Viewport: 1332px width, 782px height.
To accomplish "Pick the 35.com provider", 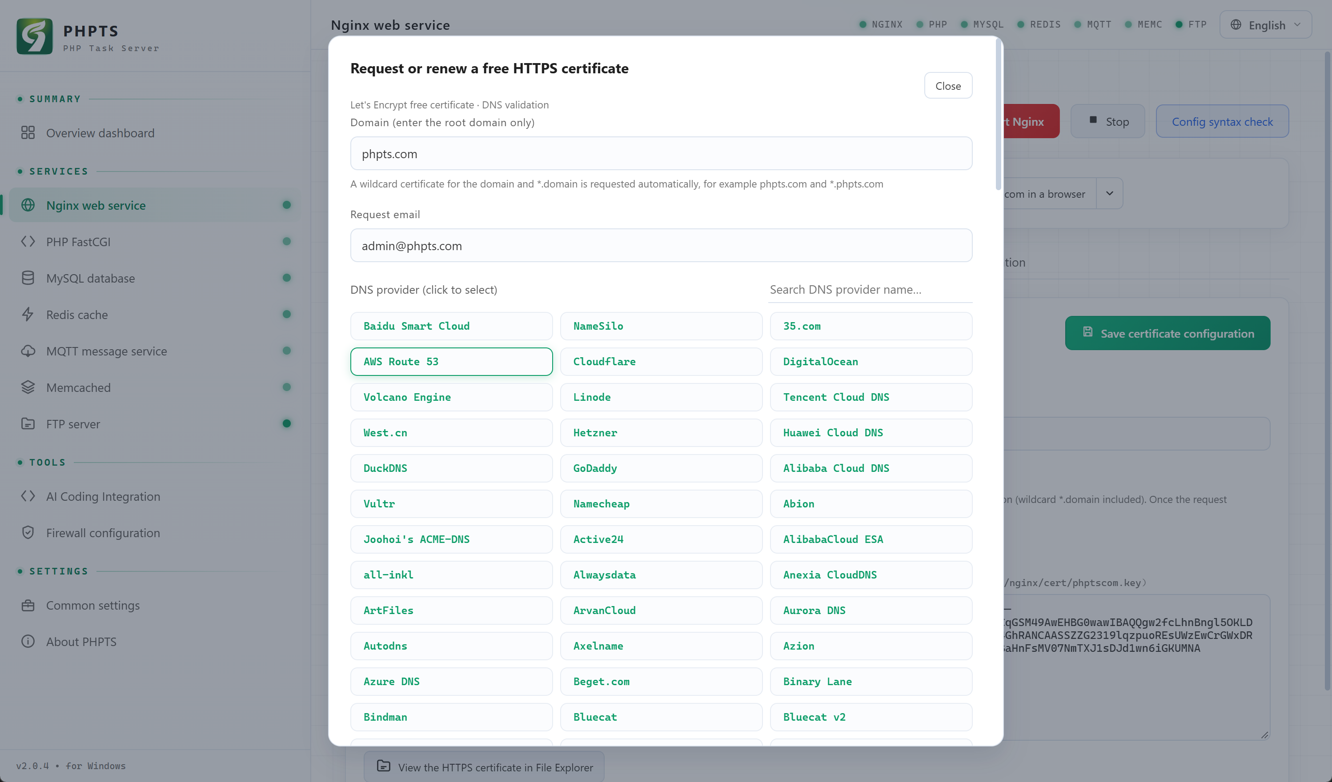I will 871,326.
